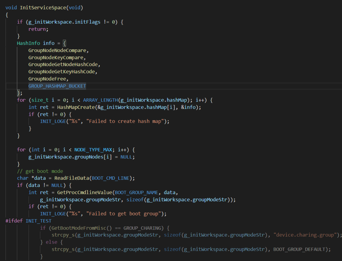This screenshot has height=261, width=342.
Task: Click highlighted GROUP_HASHMAP_BUCKET token
Action: (57, 86)
